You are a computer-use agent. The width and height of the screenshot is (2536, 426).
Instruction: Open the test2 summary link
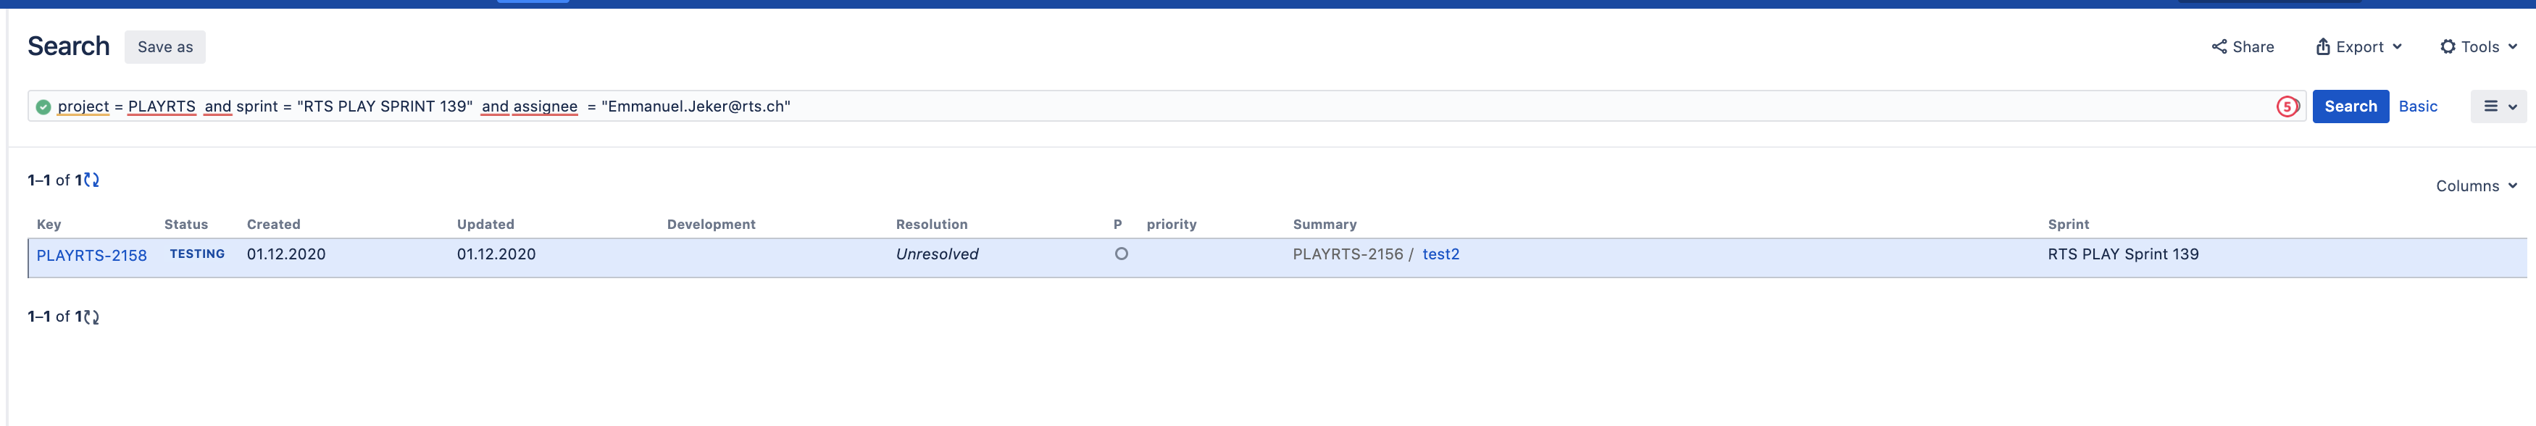[x=1440, y=254]
